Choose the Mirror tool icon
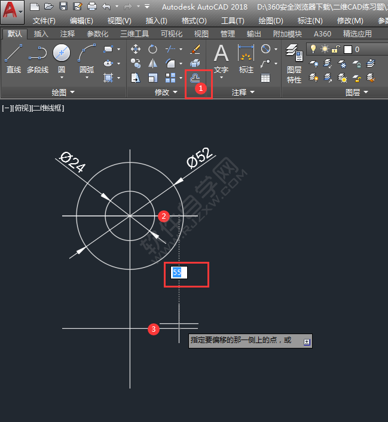 153,63
